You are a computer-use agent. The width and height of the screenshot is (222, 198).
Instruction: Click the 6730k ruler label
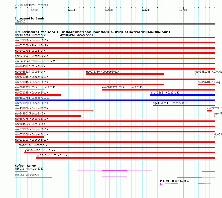pos(35,10)
